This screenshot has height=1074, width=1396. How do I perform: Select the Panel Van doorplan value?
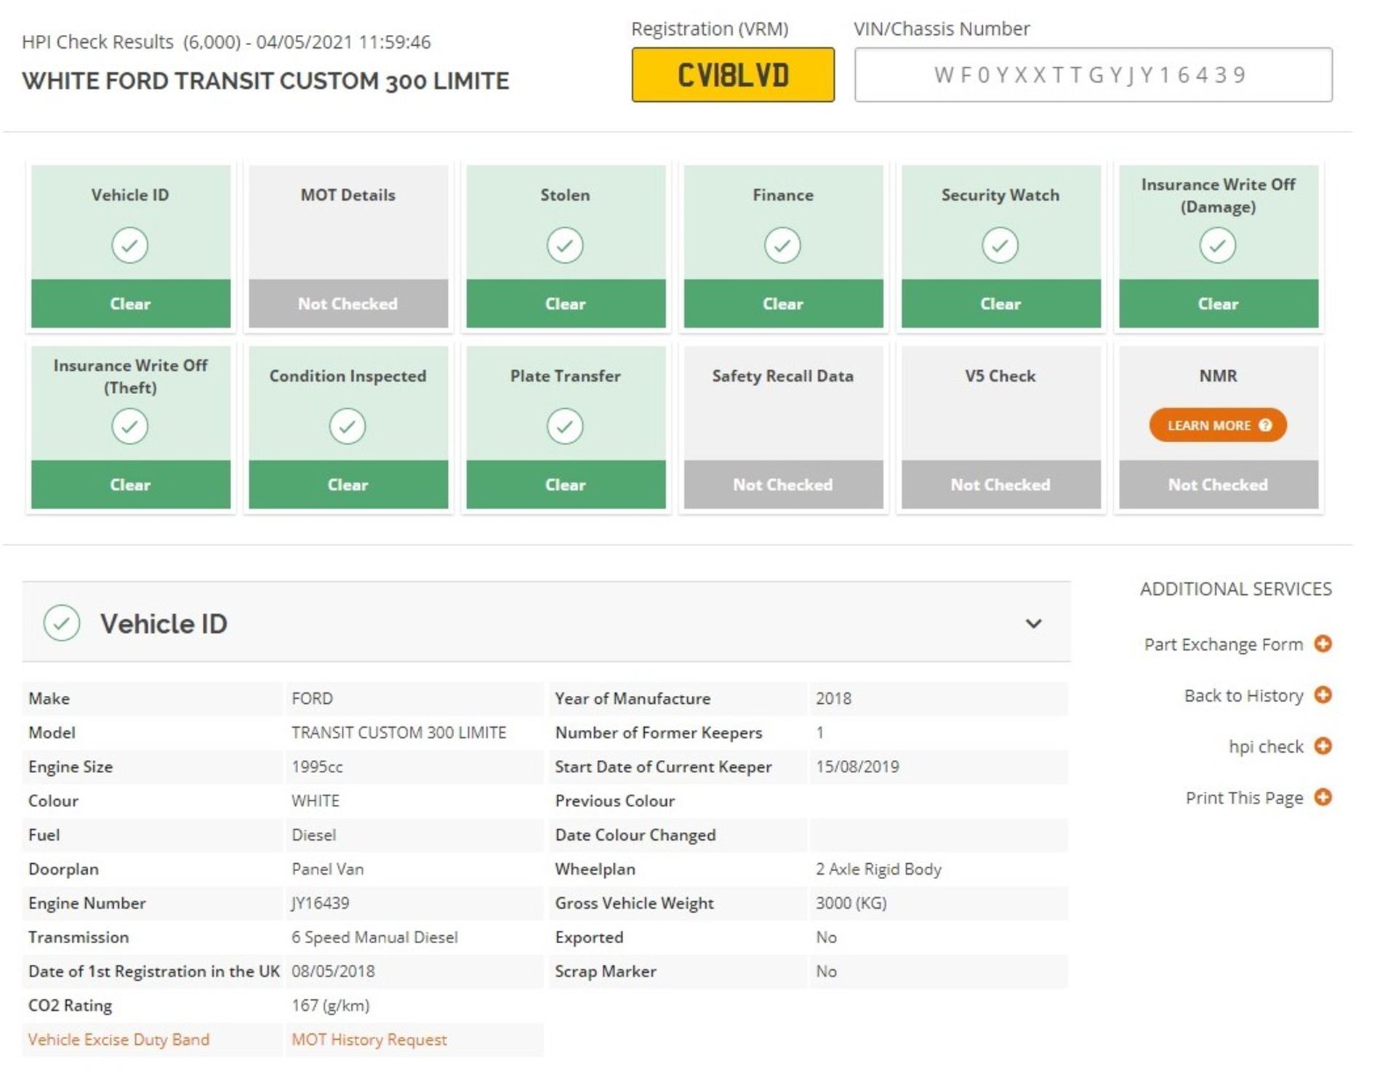pos(327,869)
